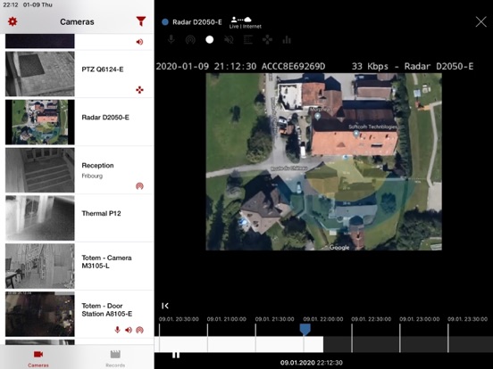This screenshot has width=493, height=369.
Task: Click the '09.01. 23:00:00' timeline label
Action: click(420, 319)
